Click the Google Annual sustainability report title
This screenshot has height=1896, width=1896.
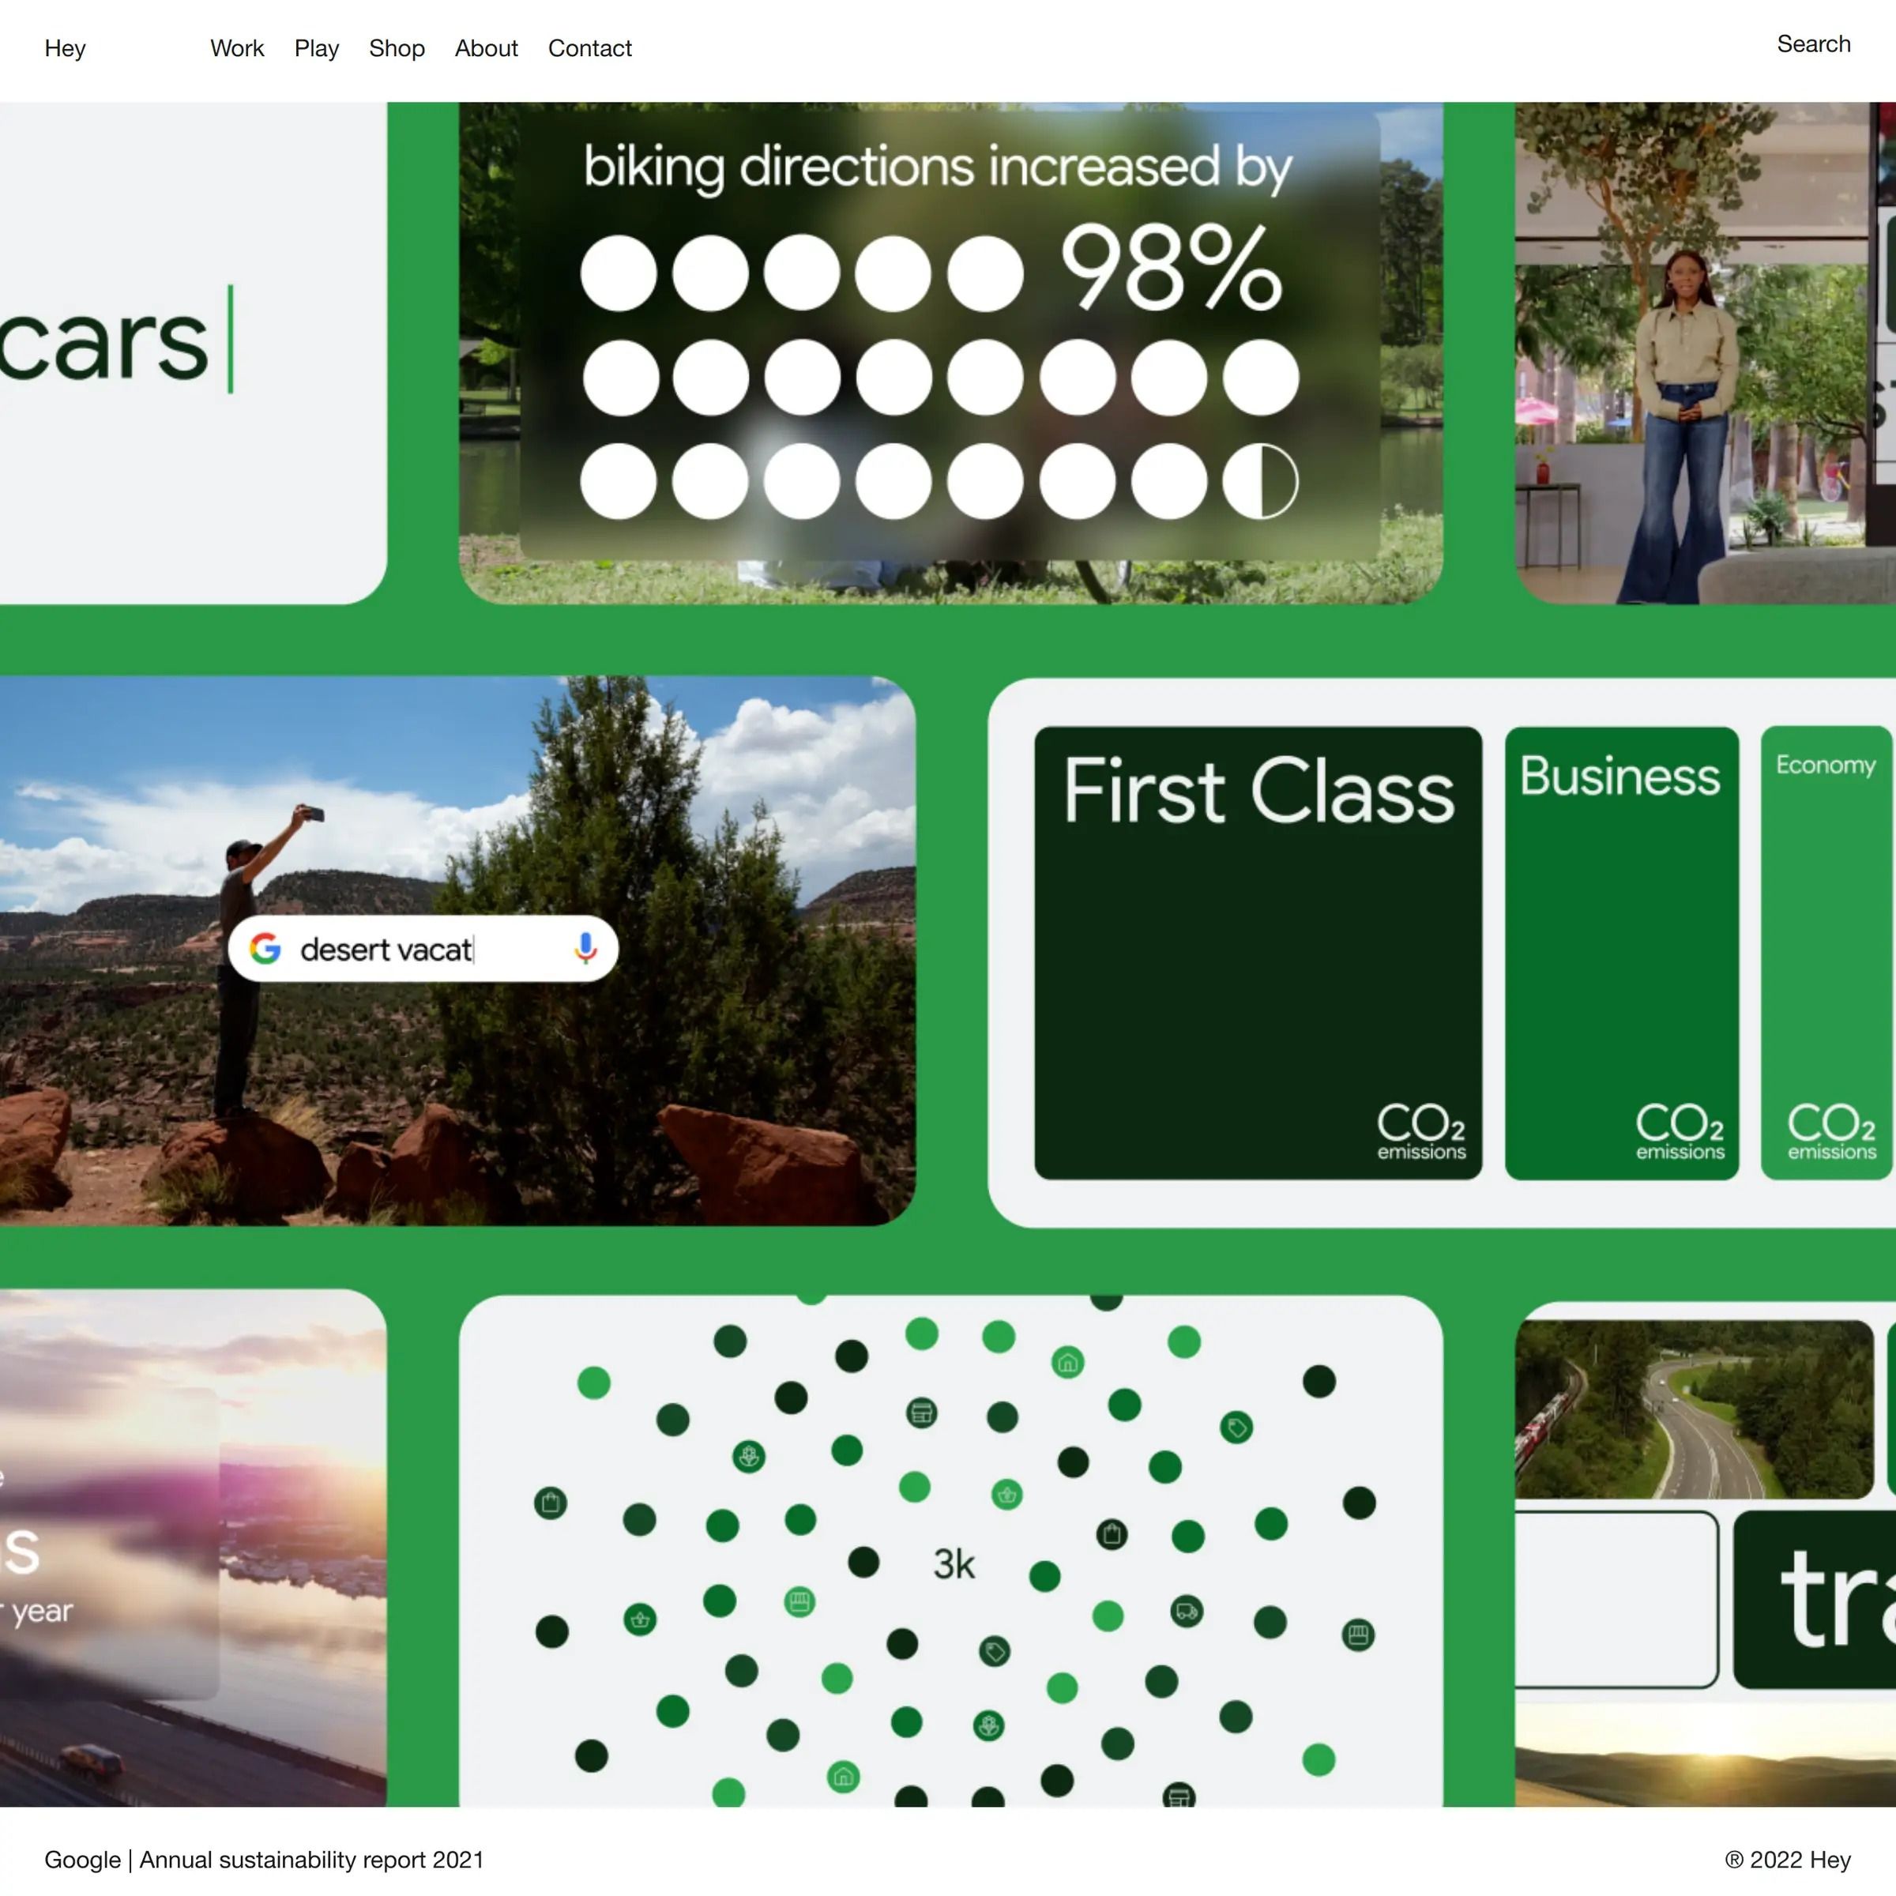(264, 1860)
